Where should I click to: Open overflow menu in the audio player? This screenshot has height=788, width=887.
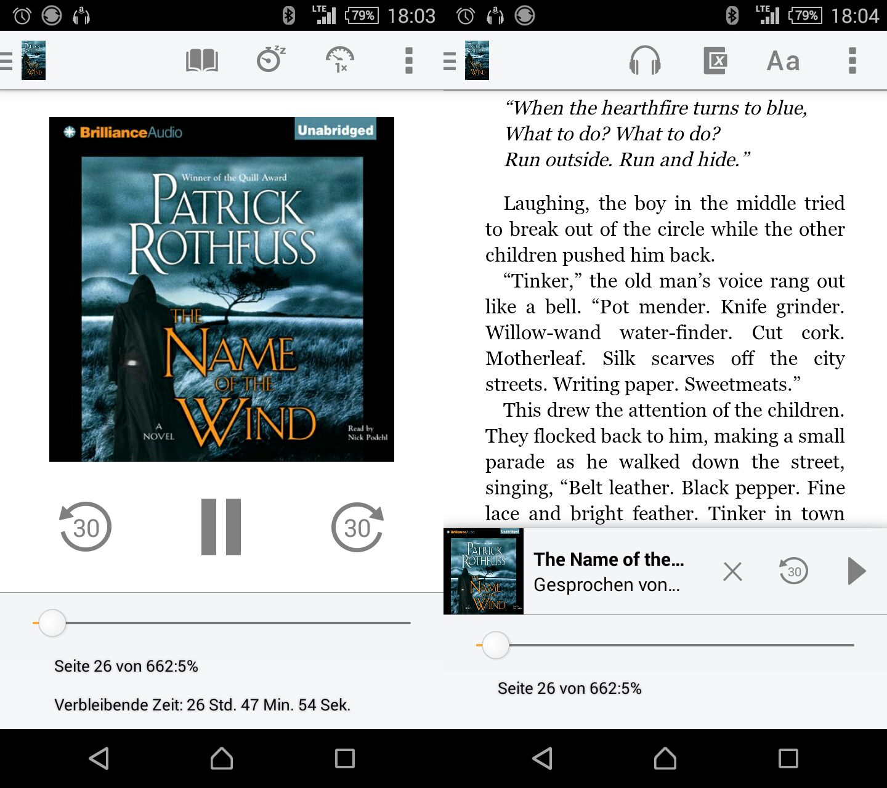pyautogui.click(x=408, y=61)
